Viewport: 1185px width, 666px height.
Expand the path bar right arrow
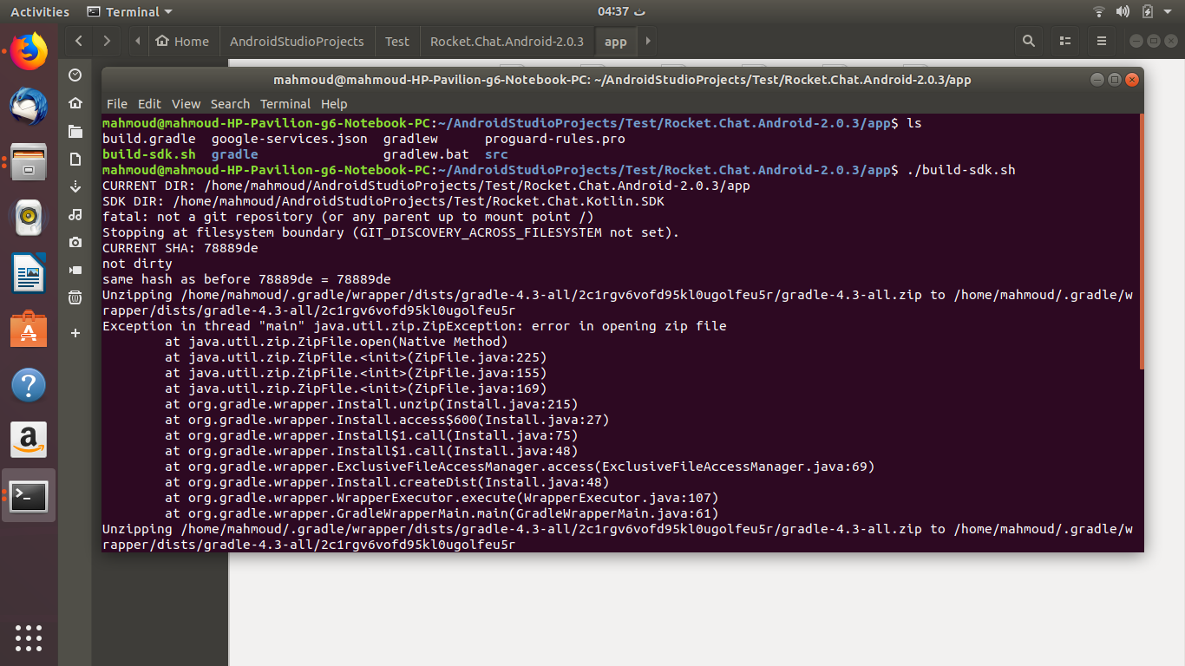647,41
